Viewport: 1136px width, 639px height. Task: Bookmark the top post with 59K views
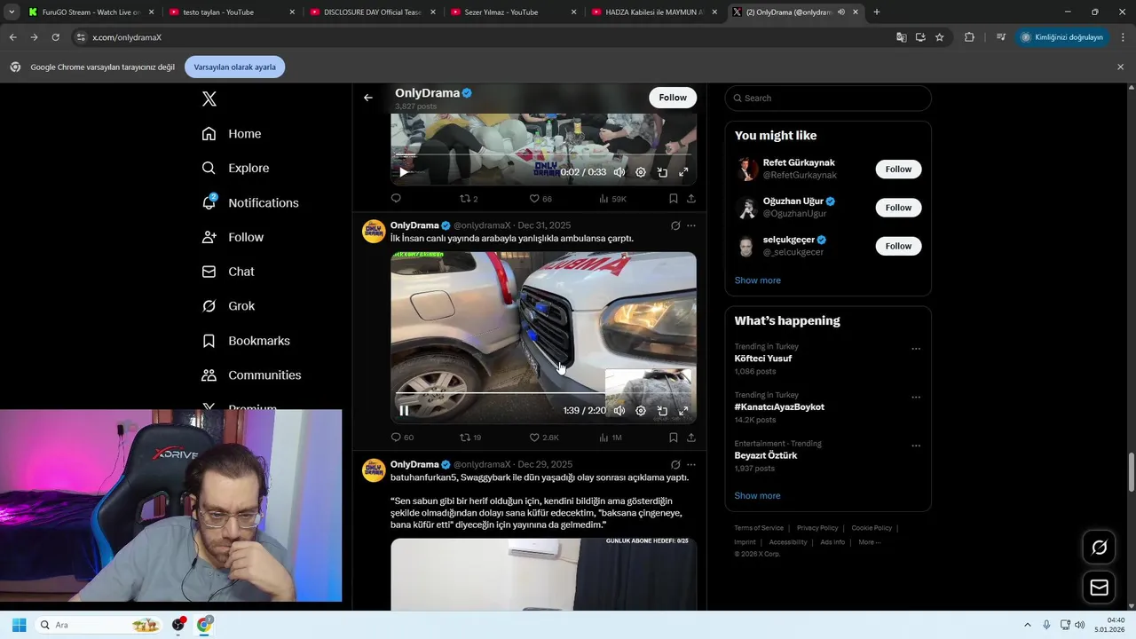[x=674, y=199]
